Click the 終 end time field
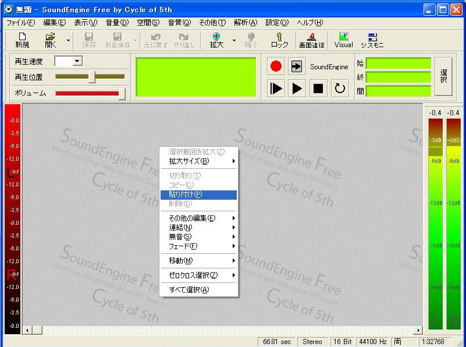Image resolution: width=466 pixels, height=347 pixels. point(399,77)
